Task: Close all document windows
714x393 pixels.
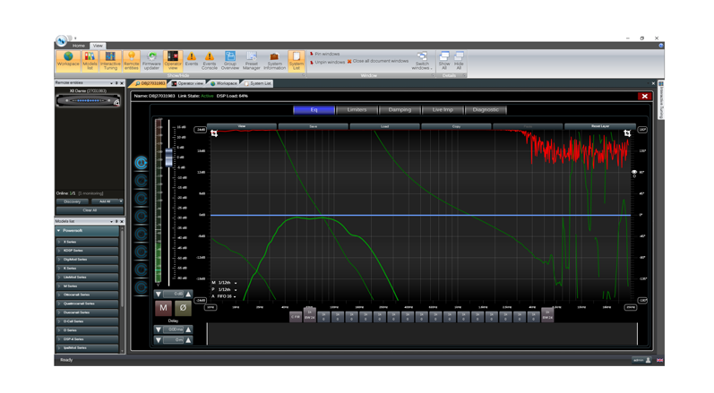Action: (x=378, y=61)
